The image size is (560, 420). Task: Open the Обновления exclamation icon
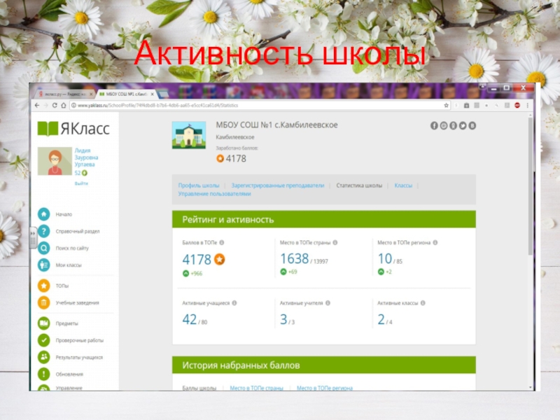44,374
